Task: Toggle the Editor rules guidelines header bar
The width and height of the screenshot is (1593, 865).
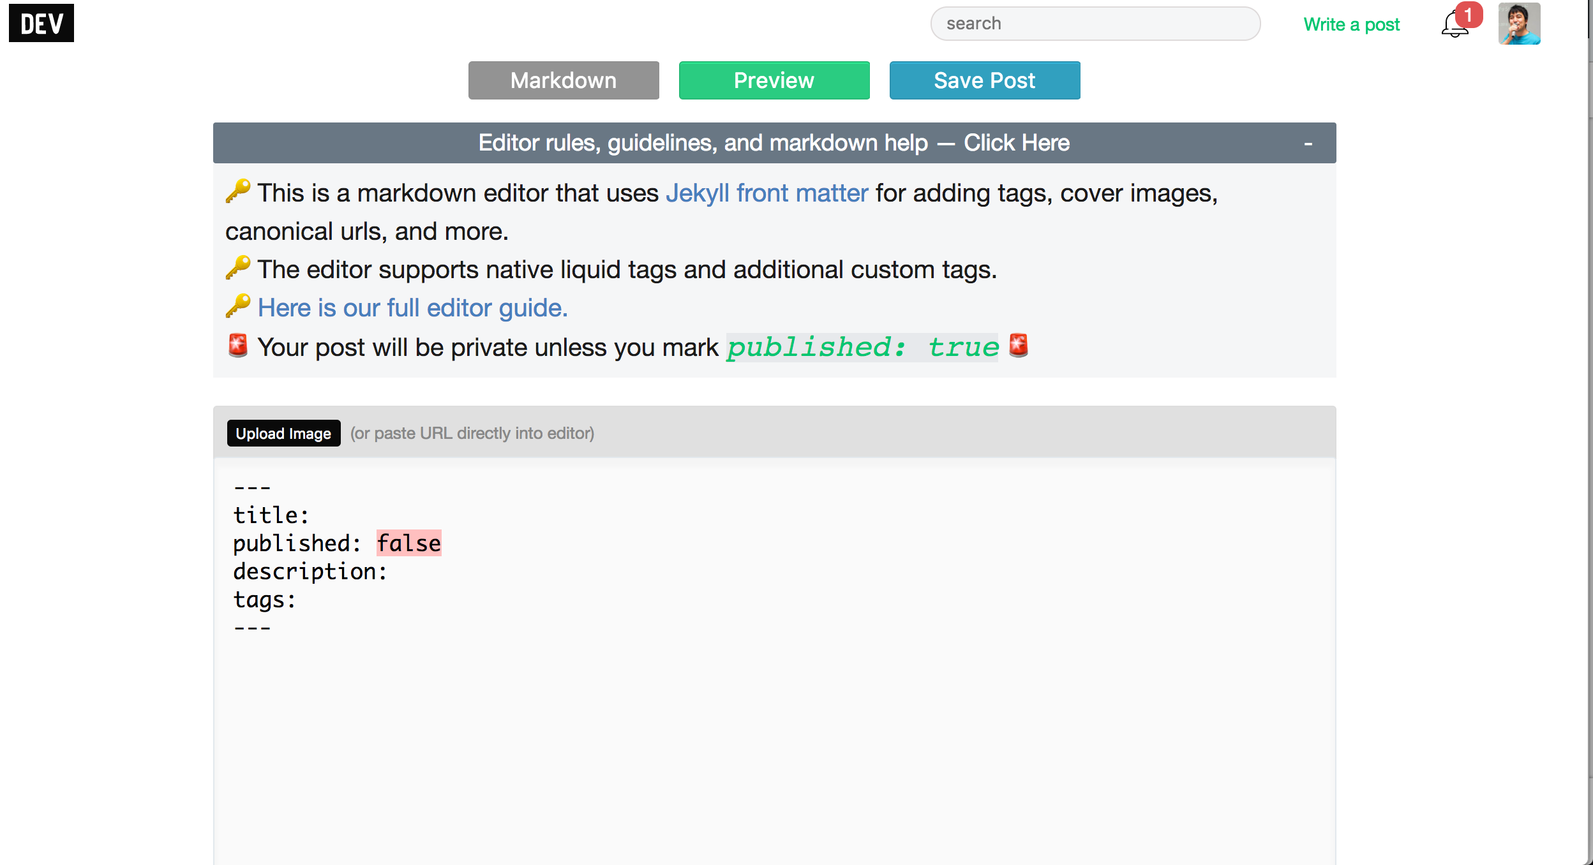Action: pyautogui.click(x=774, y=143)
